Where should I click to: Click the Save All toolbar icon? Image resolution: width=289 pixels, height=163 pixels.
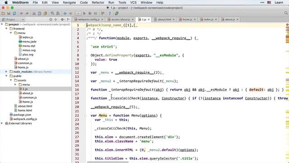[9, 13]
